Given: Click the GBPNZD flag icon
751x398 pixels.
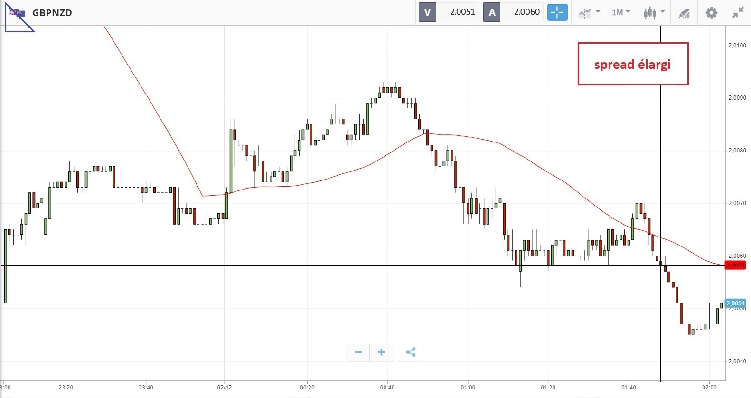Looking at the screenshot, I should [18, 13].
